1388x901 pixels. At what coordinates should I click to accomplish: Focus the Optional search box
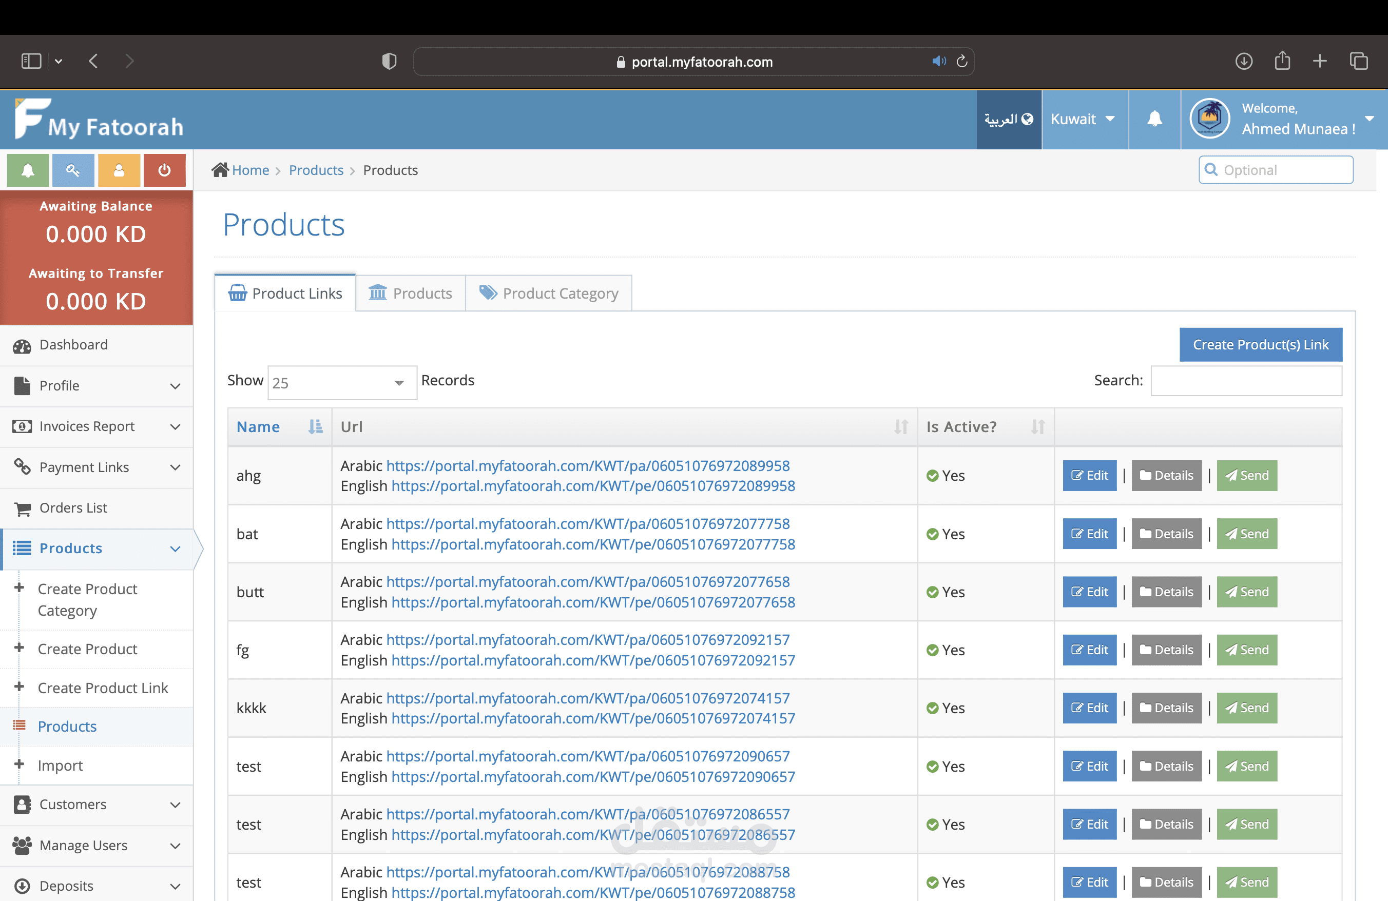click(1276, 170)
